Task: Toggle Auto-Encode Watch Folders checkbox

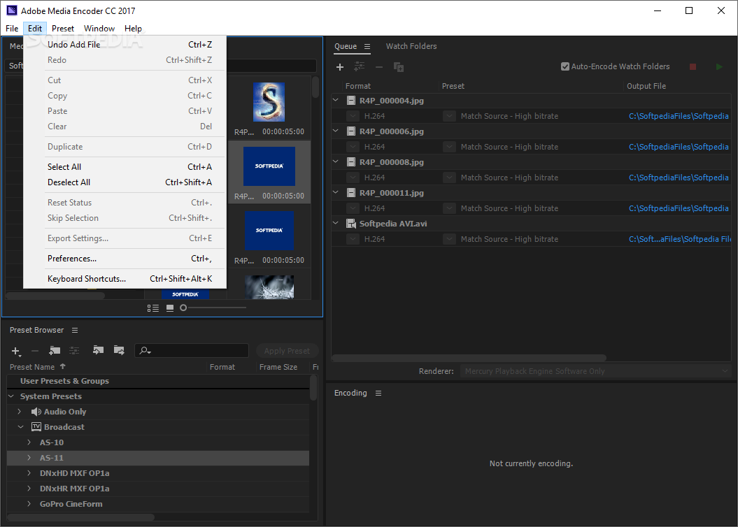Action: click(565, 67)
